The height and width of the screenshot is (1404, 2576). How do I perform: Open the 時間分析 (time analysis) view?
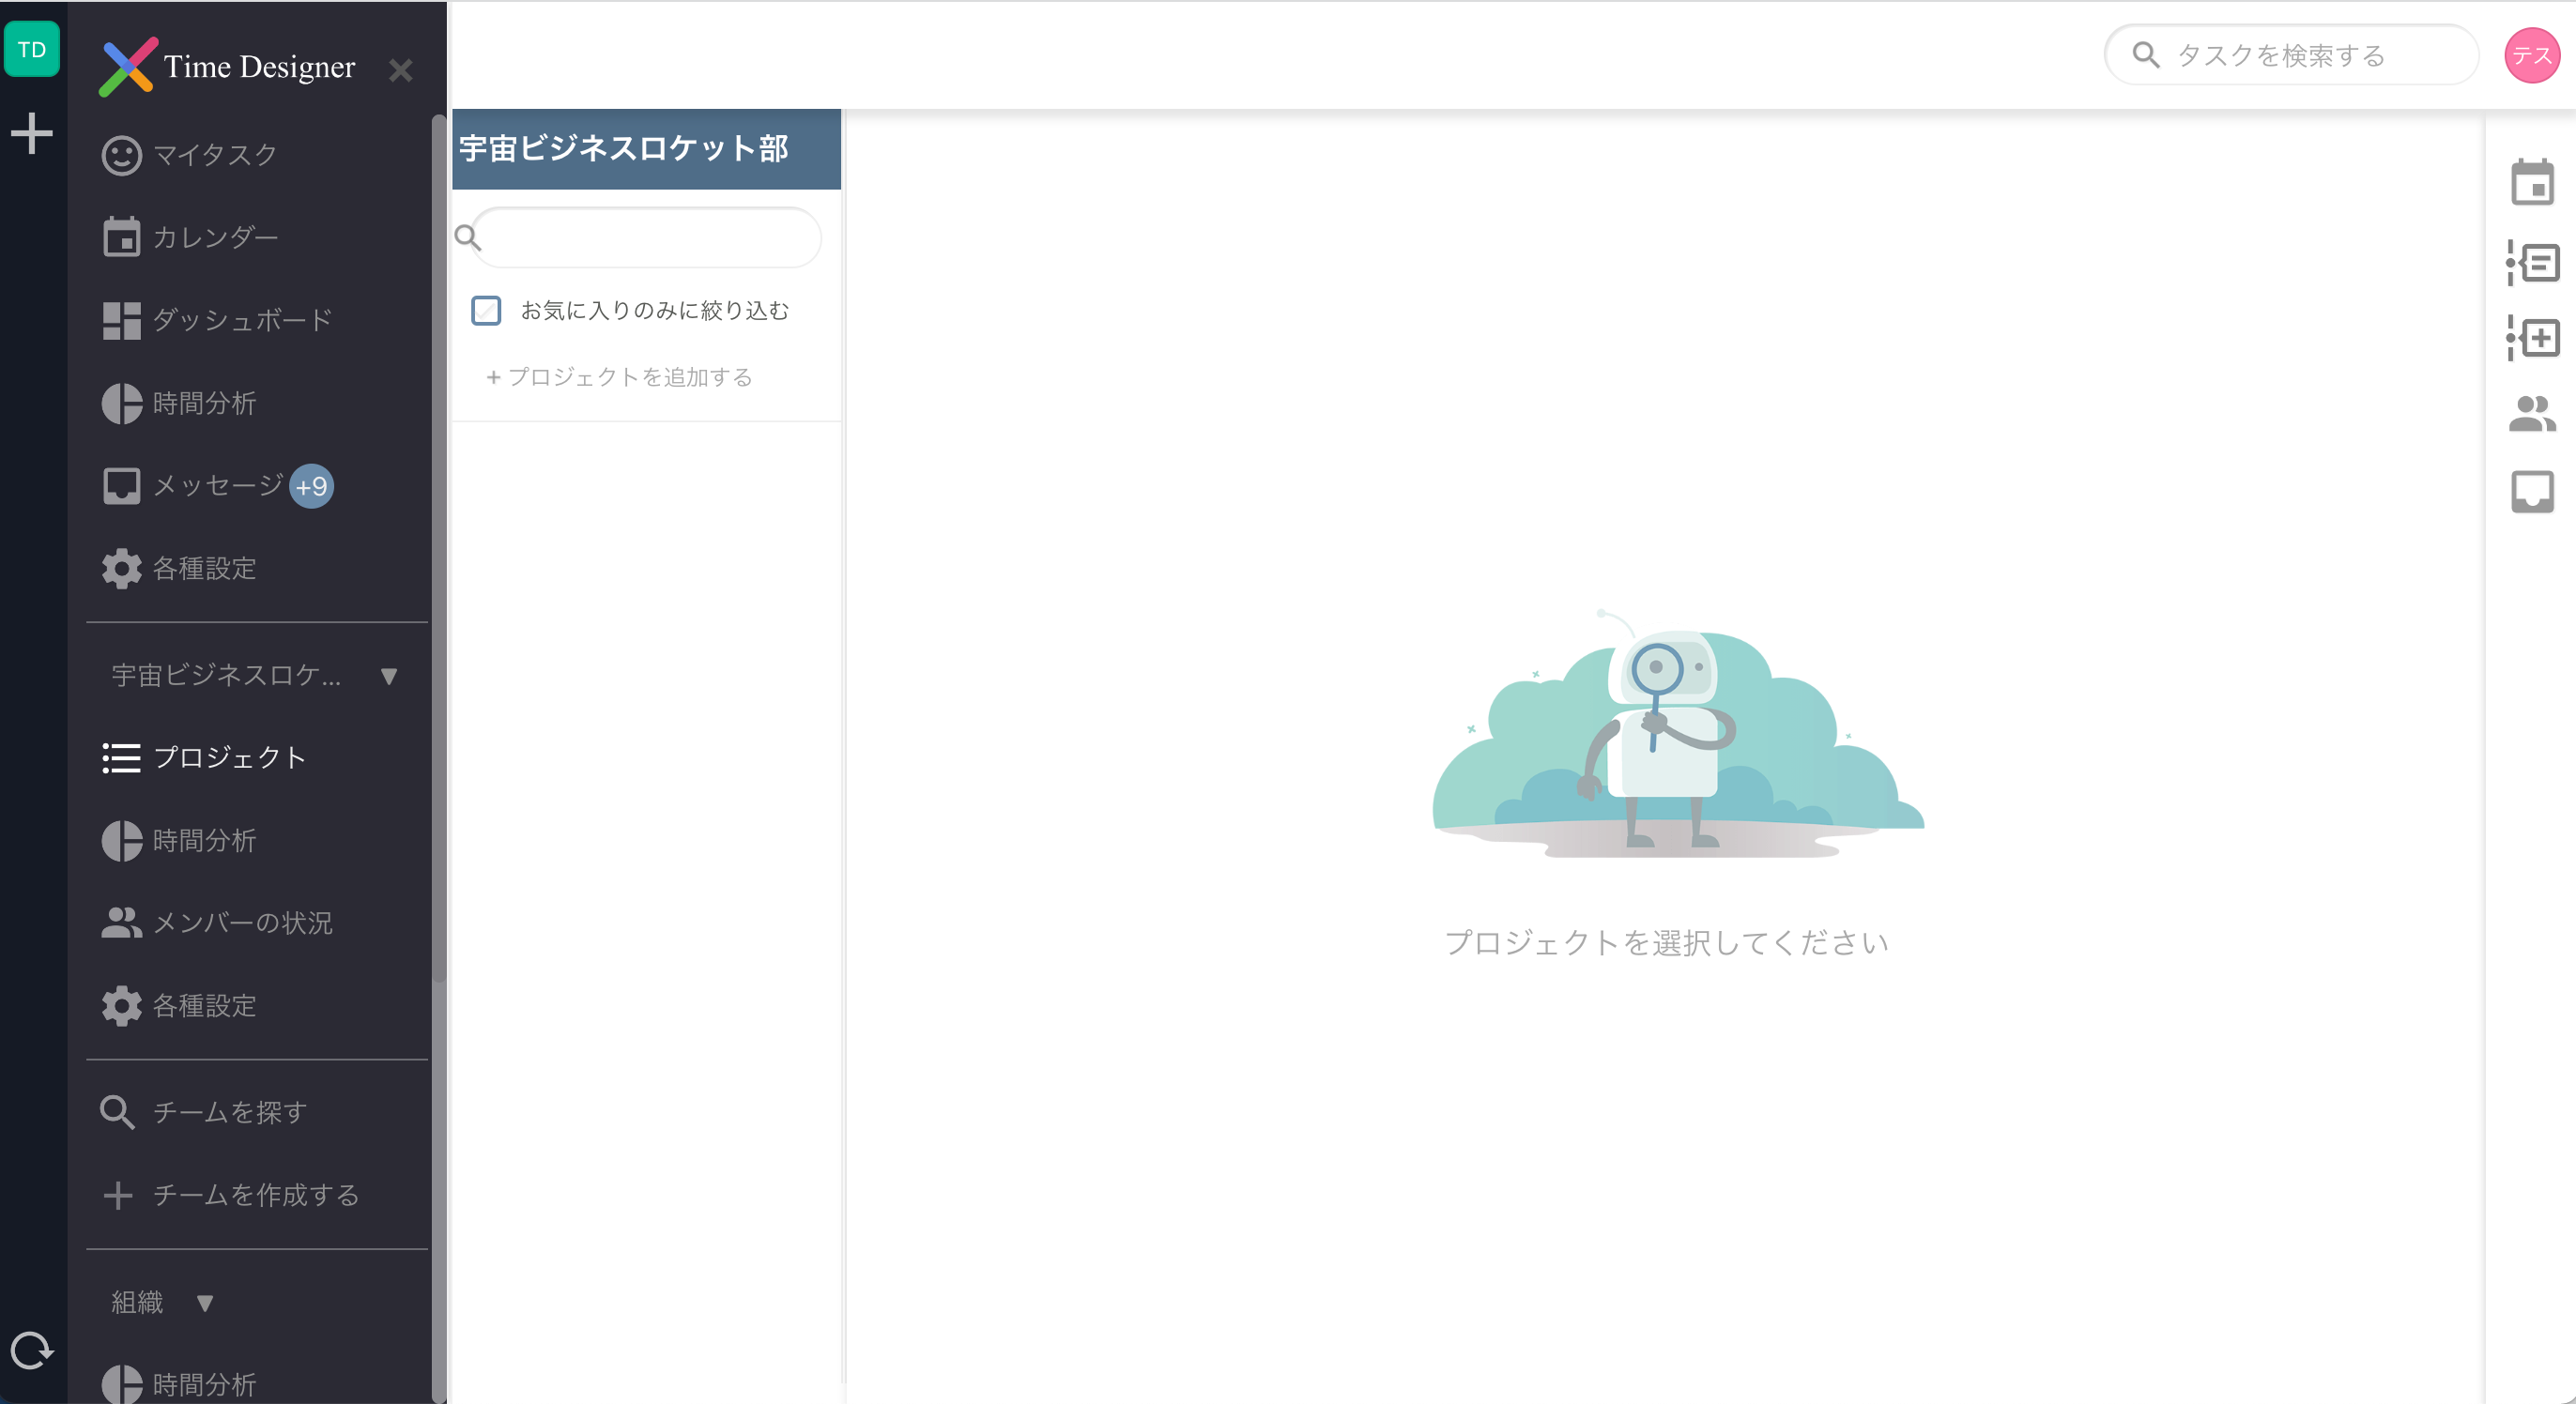205,403
